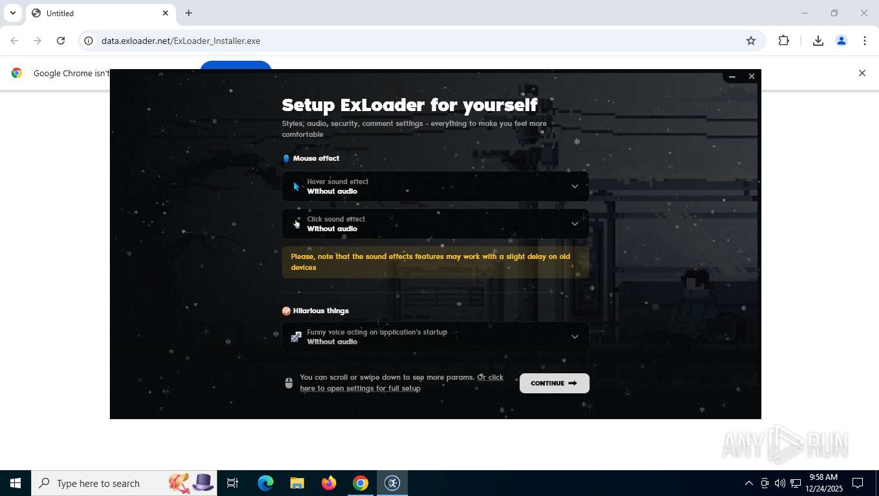879x496 pixels.
Task: Open Chrome extensions puzzle icon
Action: click(x=783, y=41)
